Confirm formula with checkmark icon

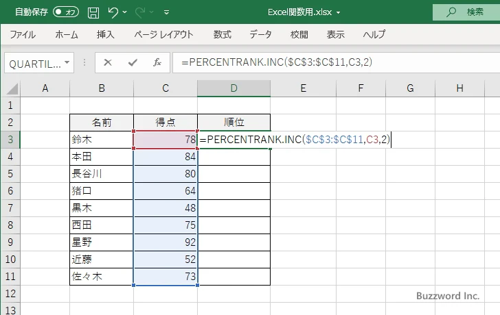coord(133,62)
